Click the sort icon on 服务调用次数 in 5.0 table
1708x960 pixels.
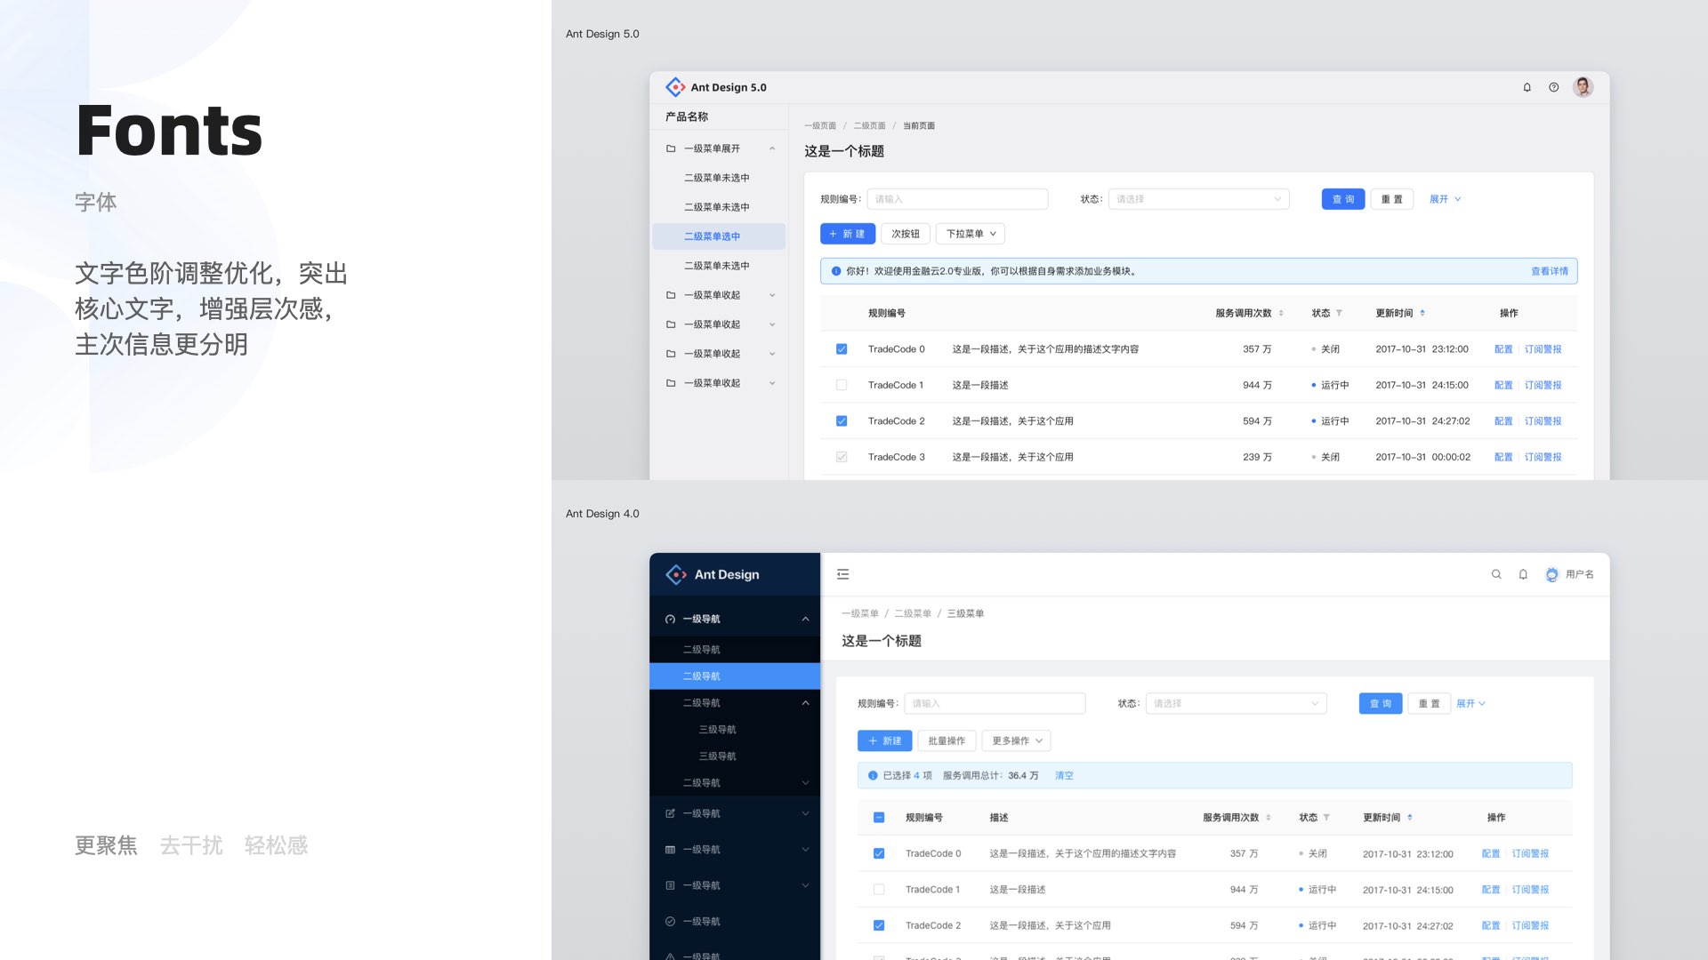point(1281,313)
